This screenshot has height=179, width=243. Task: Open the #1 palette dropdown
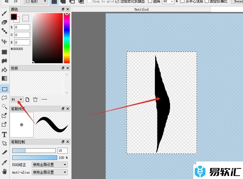(17, 99)
